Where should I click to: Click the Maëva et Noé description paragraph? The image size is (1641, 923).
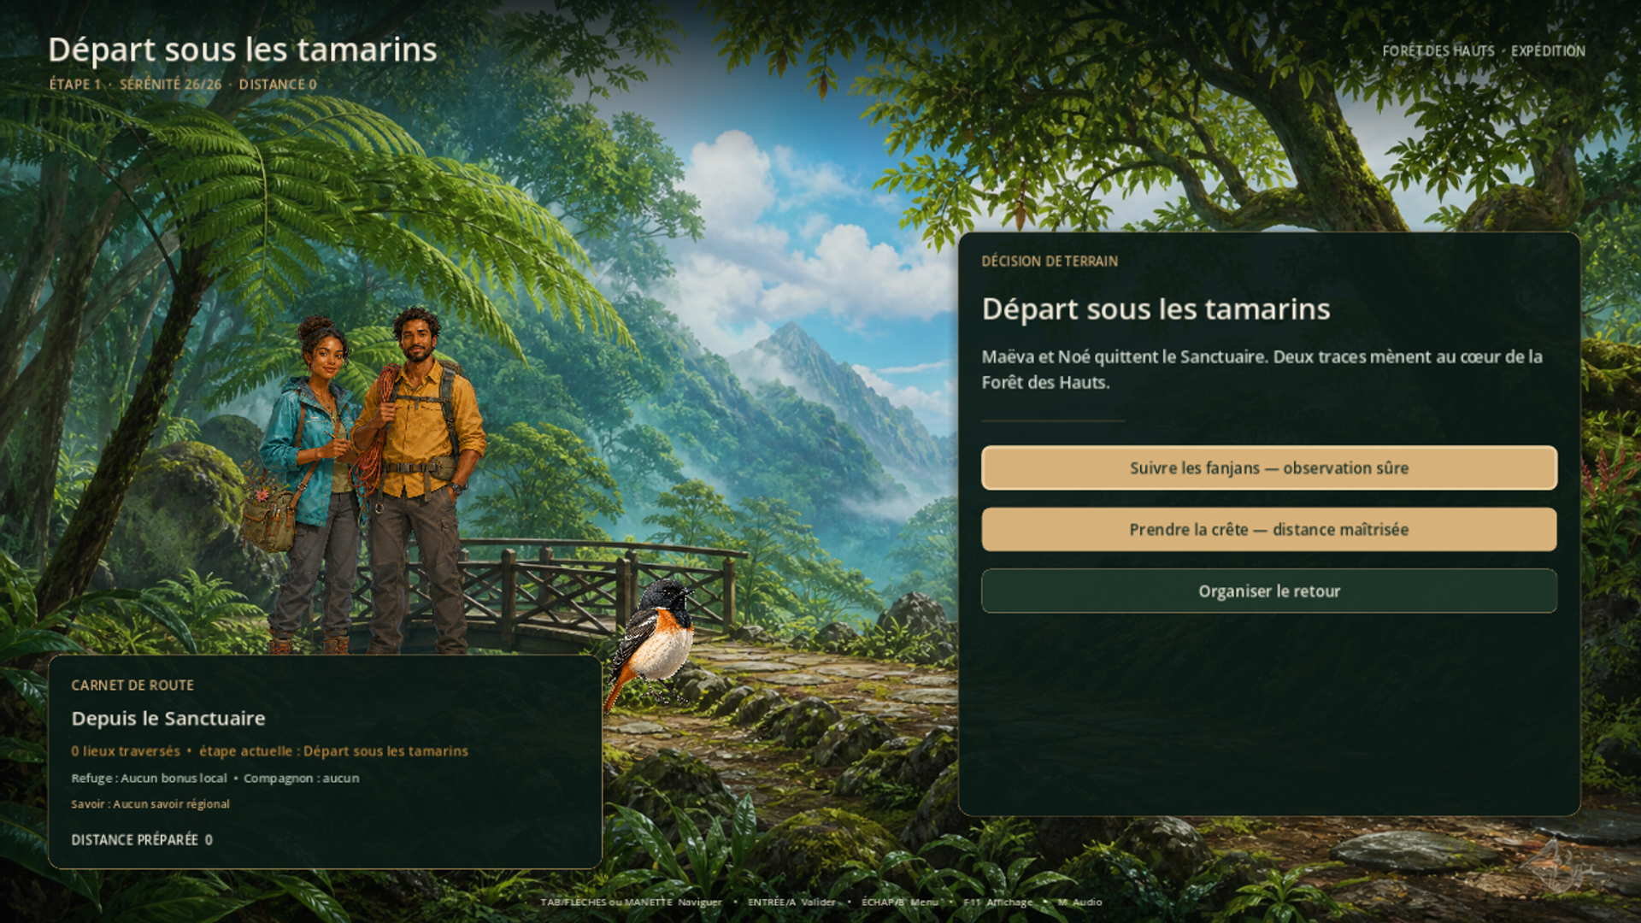click(x=1262, y=369)
